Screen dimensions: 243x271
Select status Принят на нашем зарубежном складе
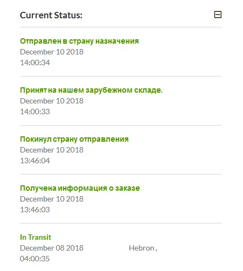click(91, 90)
